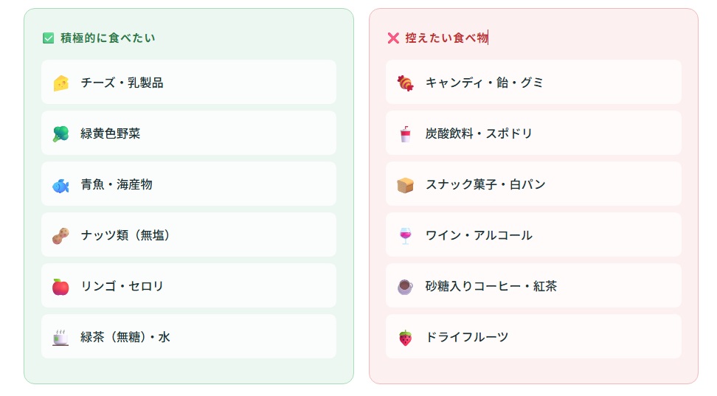Click the blue fish icon

pos(60,185)
